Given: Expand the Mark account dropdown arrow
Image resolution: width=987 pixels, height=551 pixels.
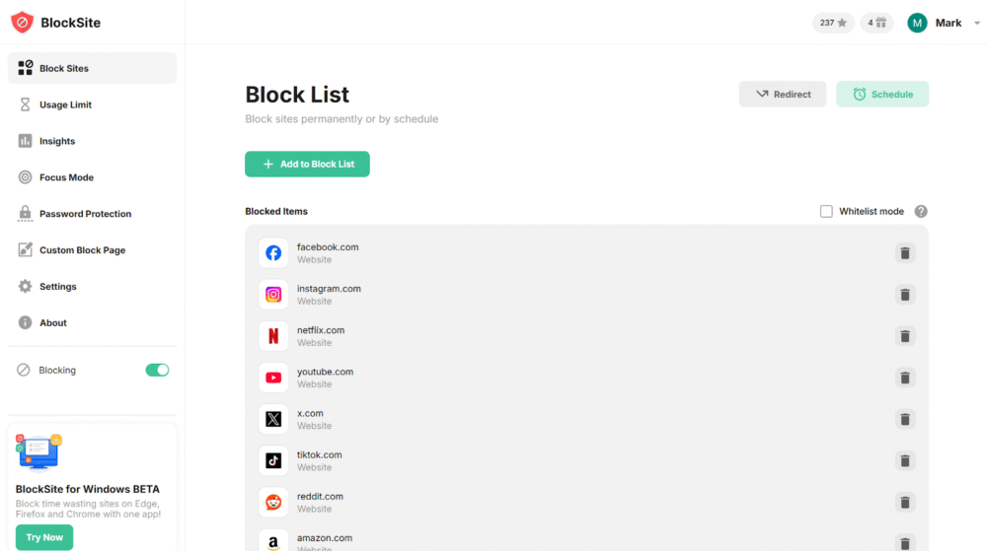Looking at the screenshot, I should (x=976, y=23).
